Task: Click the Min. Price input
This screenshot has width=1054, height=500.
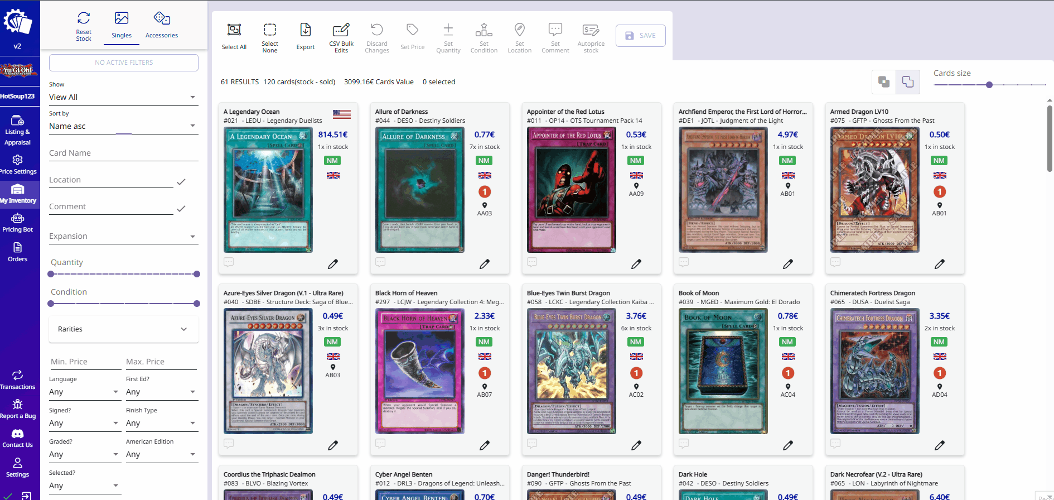Action: click(x=85, y=362)
